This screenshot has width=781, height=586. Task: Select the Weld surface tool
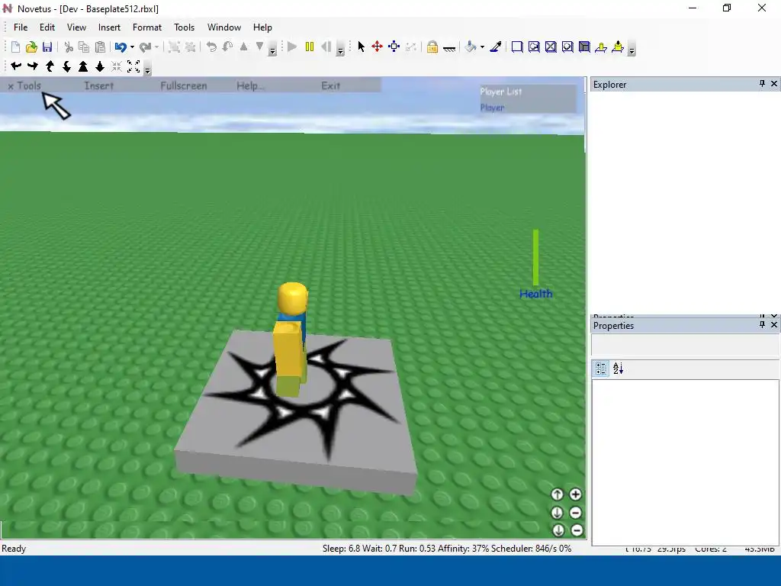[551, 47]
